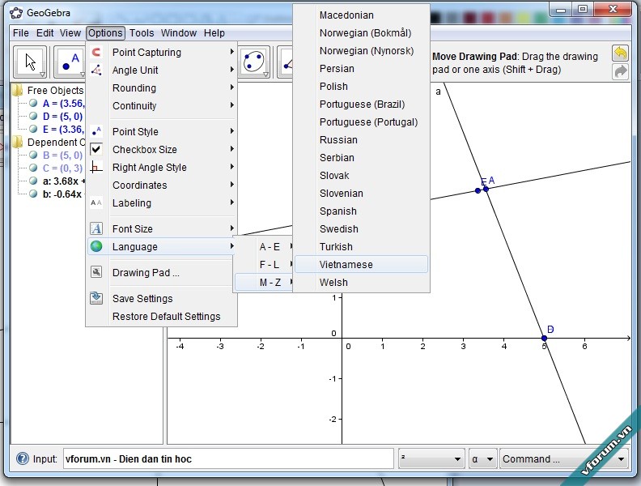Toggle visibility of point A
641x486 pixels.
click(x=33, y=103)
